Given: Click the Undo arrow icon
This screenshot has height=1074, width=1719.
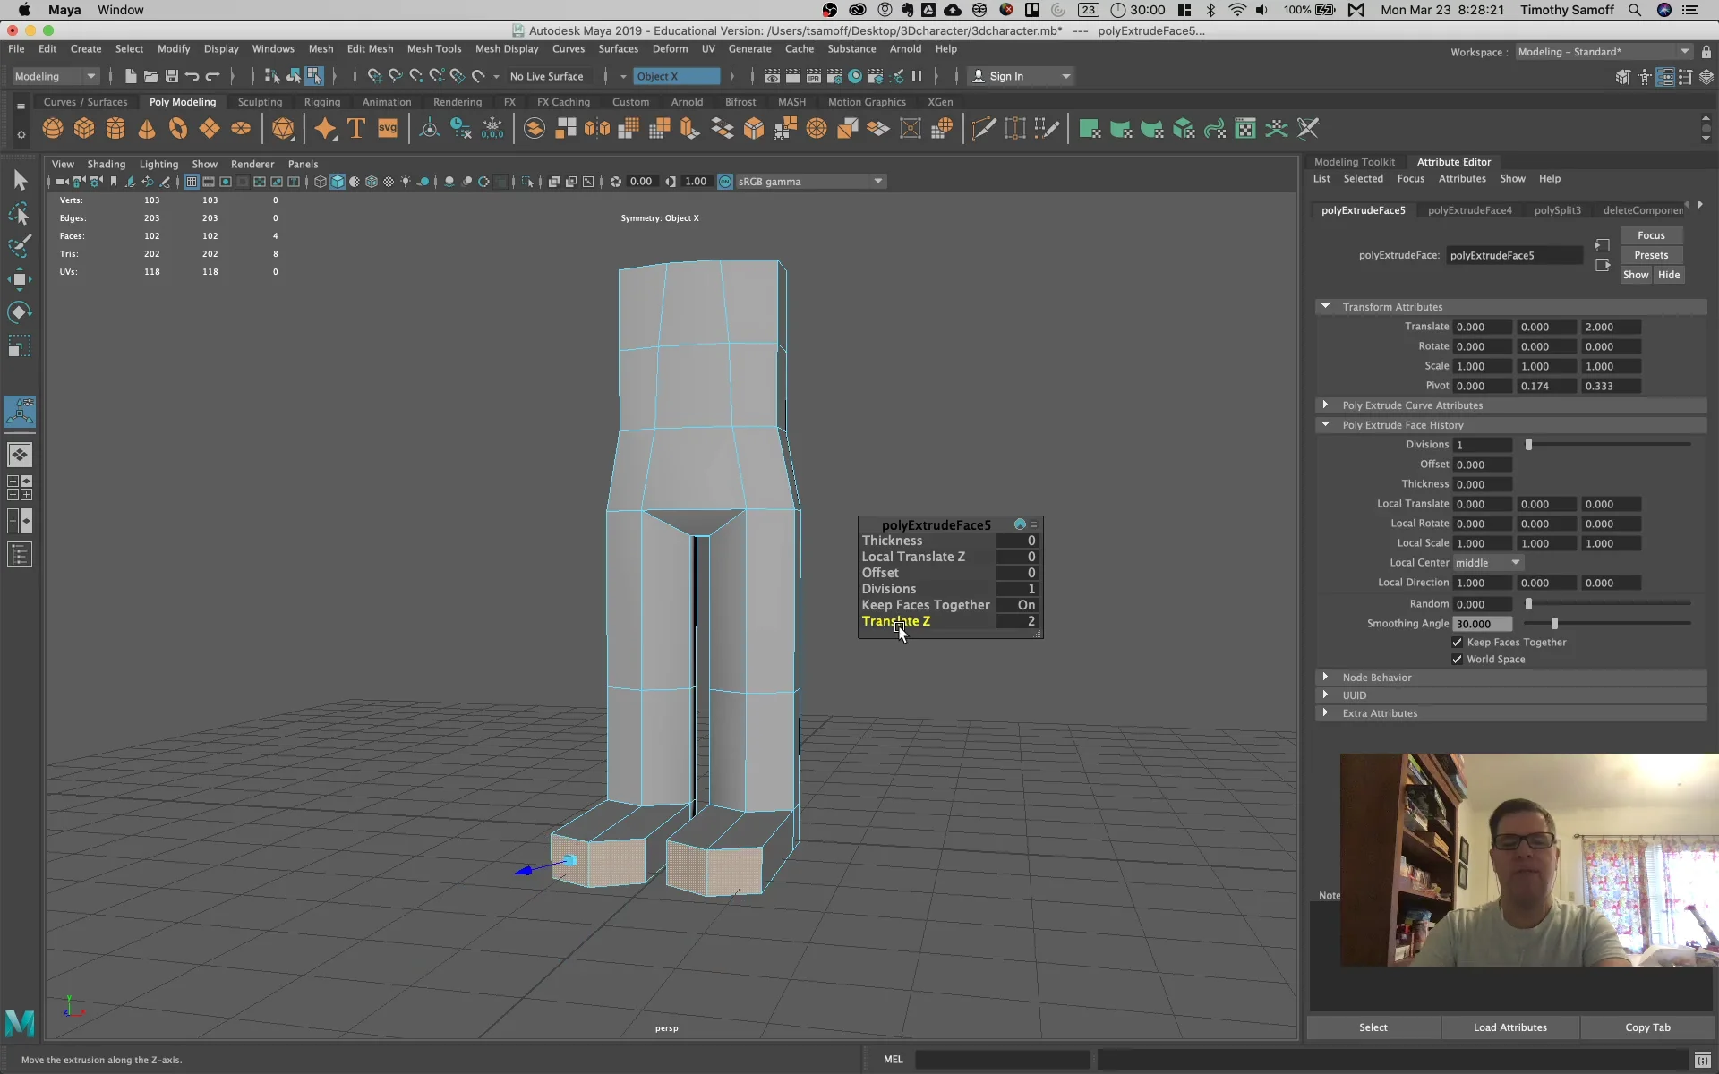Looking at the screenshot, I should point(192,76).
